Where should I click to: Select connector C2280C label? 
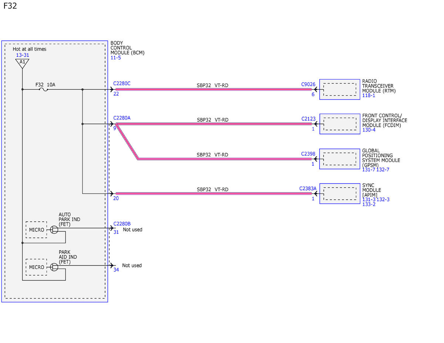pos(122,84)
